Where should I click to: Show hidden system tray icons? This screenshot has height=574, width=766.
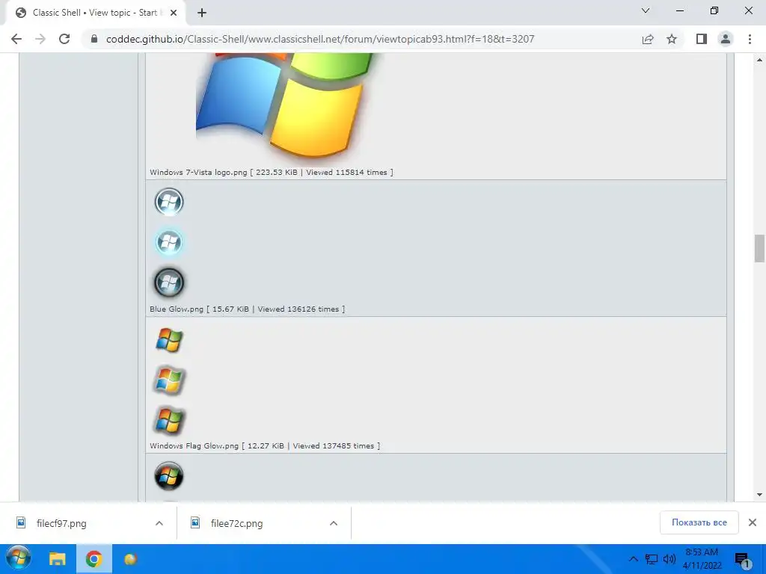click(633, 559)
